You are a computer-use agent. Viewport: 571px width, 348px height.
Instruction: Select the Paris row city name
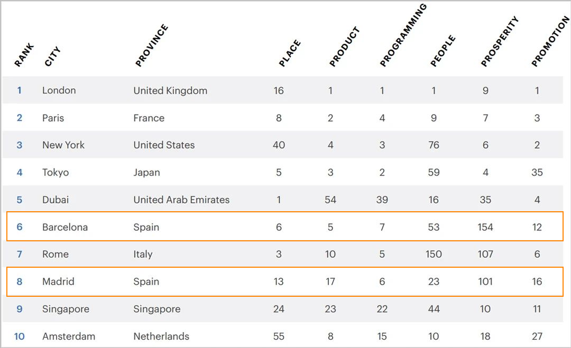[53, 118]
